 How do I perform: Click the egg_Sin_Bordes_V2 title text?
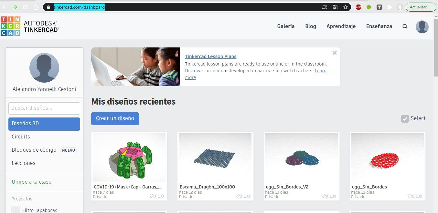click(x=287, y=187)
